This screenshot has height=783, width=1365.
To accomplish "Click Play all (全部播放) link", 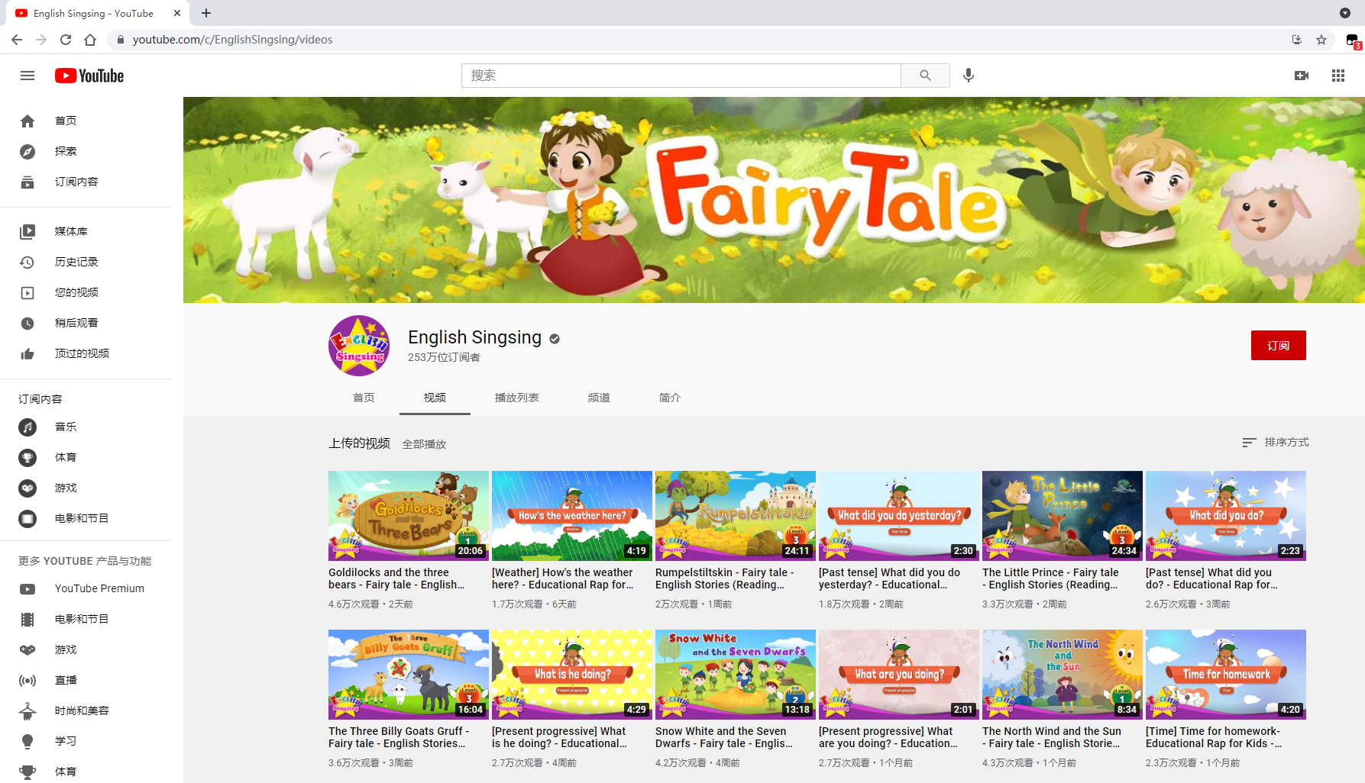I will pyautogui.click(x=424, y=444).
